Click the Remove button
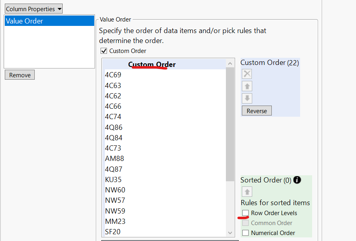This screenshot has height=241, width=356. click(19, 74)
